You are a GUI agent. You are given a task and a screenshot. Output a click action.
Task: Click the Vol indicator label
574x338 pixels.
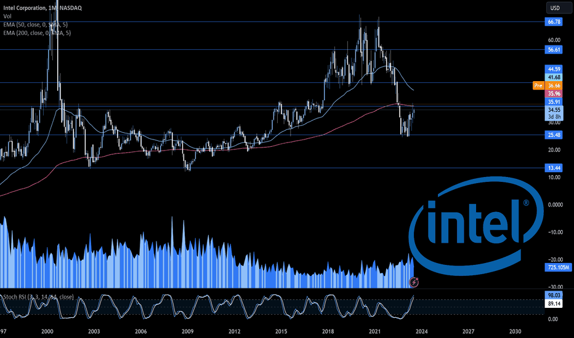(x=7, y=16)
